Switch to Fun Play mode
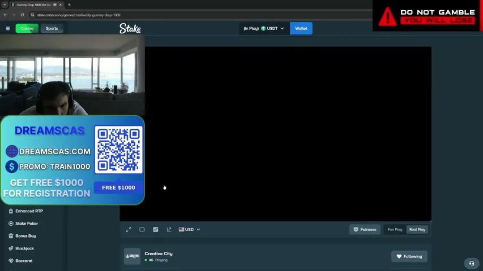 395,230
